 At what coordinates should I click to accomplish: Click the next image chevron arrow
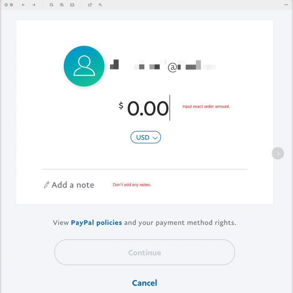(278, 153)
